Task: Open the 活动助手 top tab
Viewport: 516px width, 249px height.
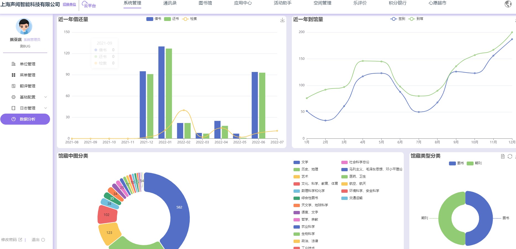Action: 283,3
